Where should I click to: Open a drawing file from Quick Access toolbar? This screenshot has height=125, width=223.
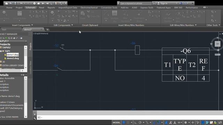11,3
